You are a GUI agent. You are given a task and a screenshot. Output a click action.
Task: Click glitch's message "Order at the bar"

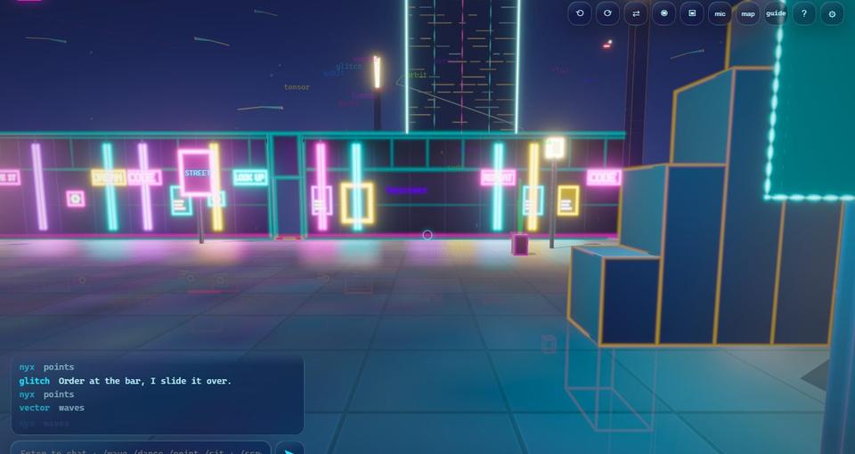[x=145, y=381]
